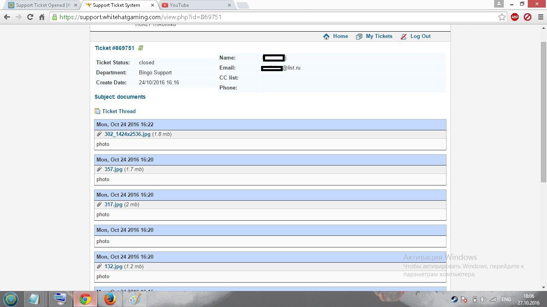Click the volume speaker tray icon
Screen dimensions: 547x307
click(483, 299)
